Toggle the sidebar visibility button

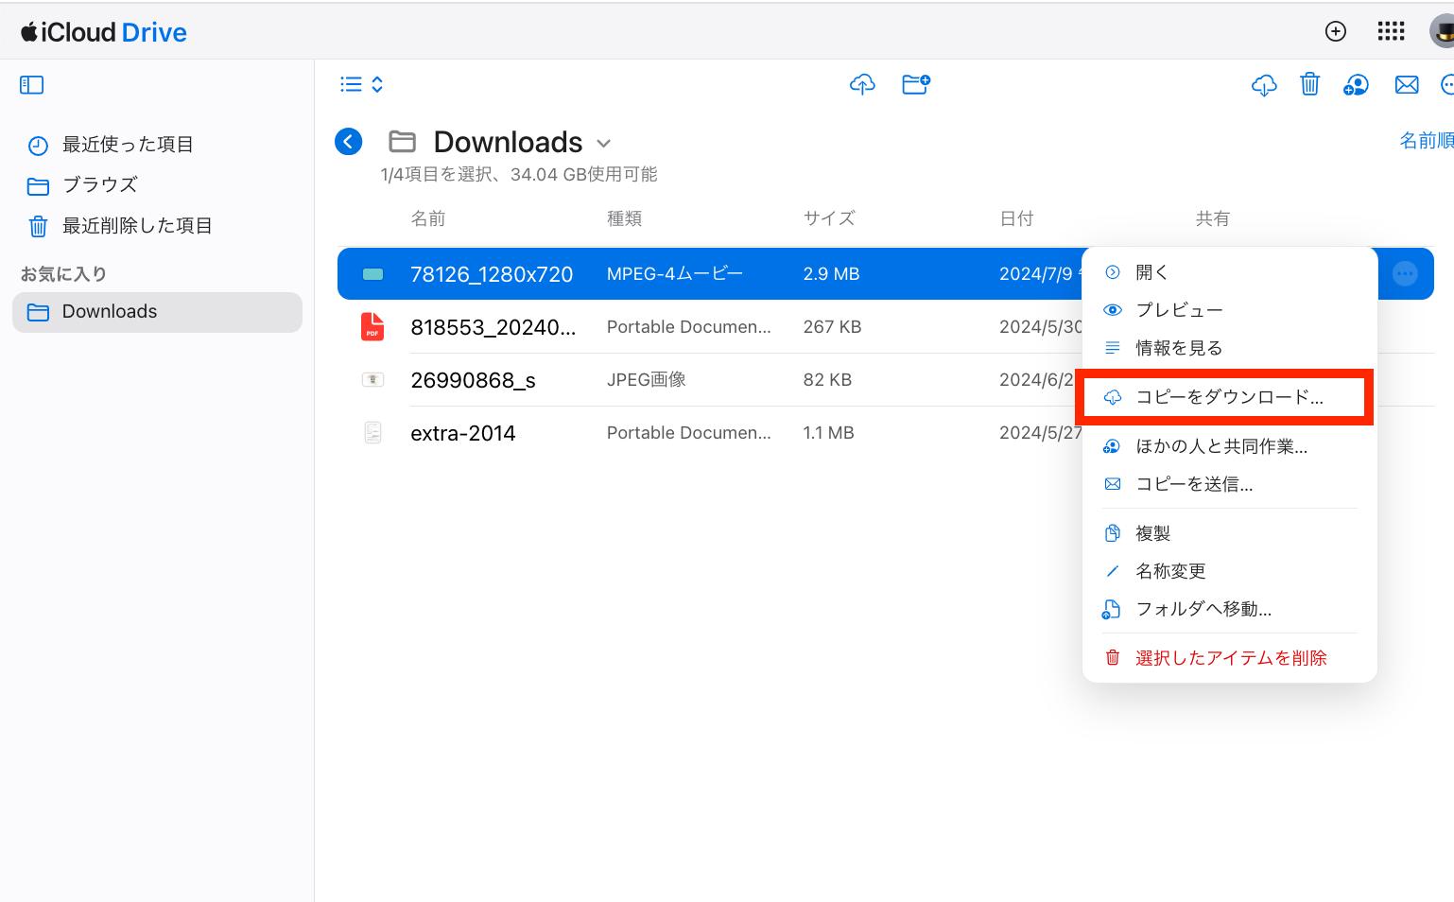tap(31, 84)
